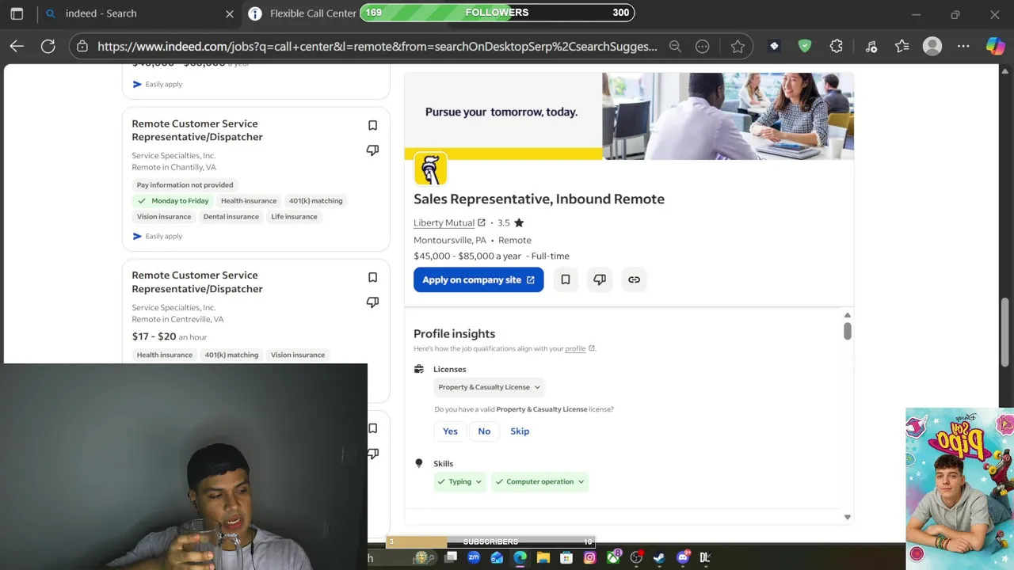The image size is (1014, 570).
Task: Switch to the indeed - Search tab
Action: coord(101,13)
